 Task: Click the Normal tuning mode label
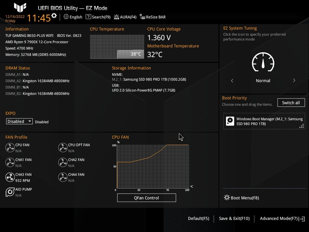[x=263, y=81]
